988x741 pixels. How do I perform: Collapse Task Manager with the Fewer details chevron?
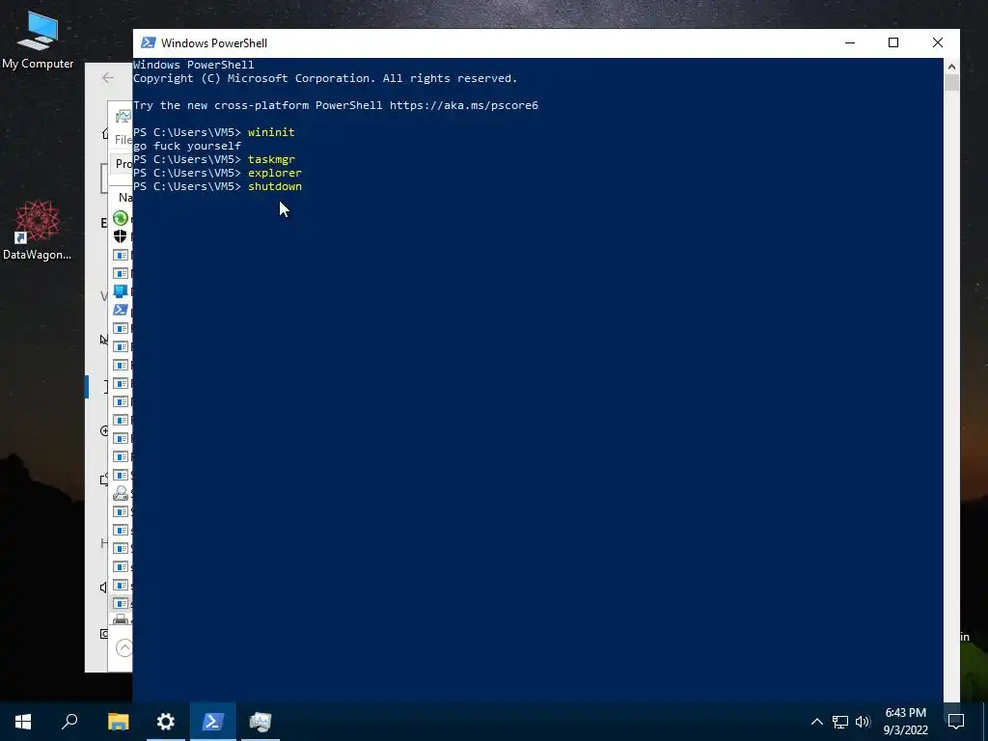pyautogui.click(x=124, y=647)
